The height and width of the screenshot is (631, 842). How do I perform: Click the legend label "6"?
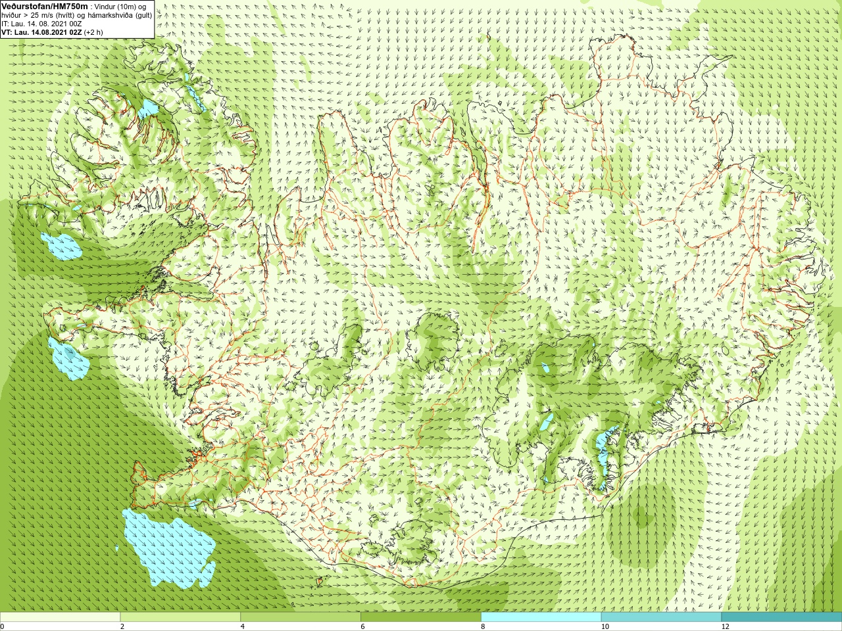coord(362,626)
